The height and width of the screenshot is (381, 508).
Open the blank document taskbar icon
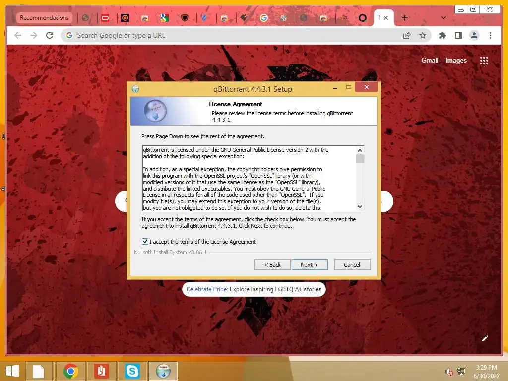point(39,371)
